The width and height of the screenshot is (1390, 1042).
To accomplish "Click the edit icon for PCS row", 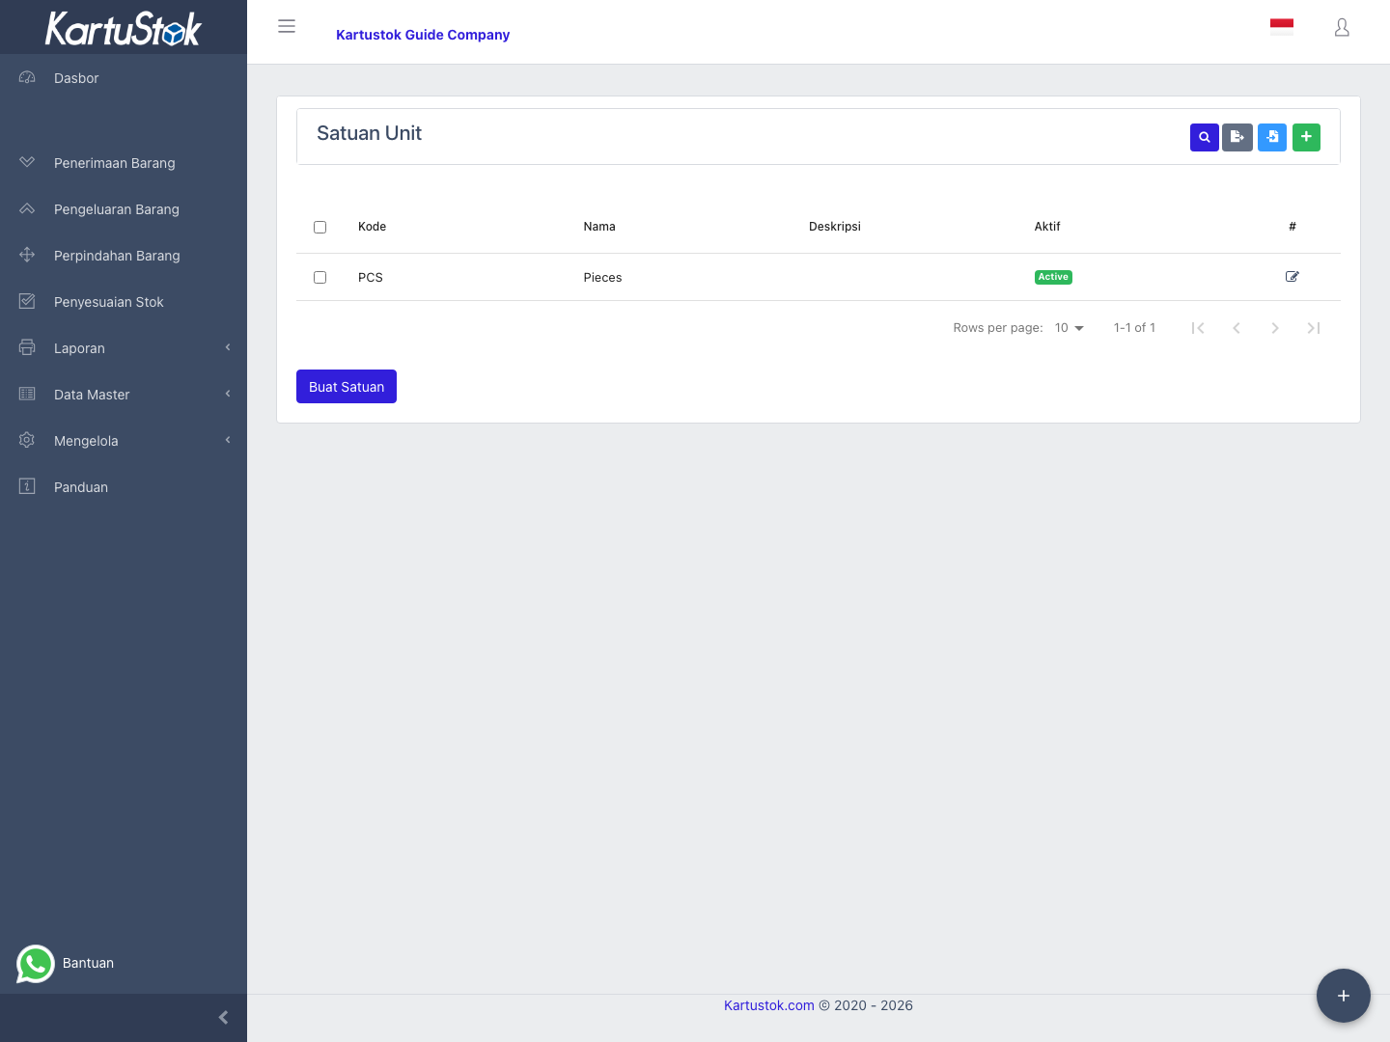I will [1293, 277].
